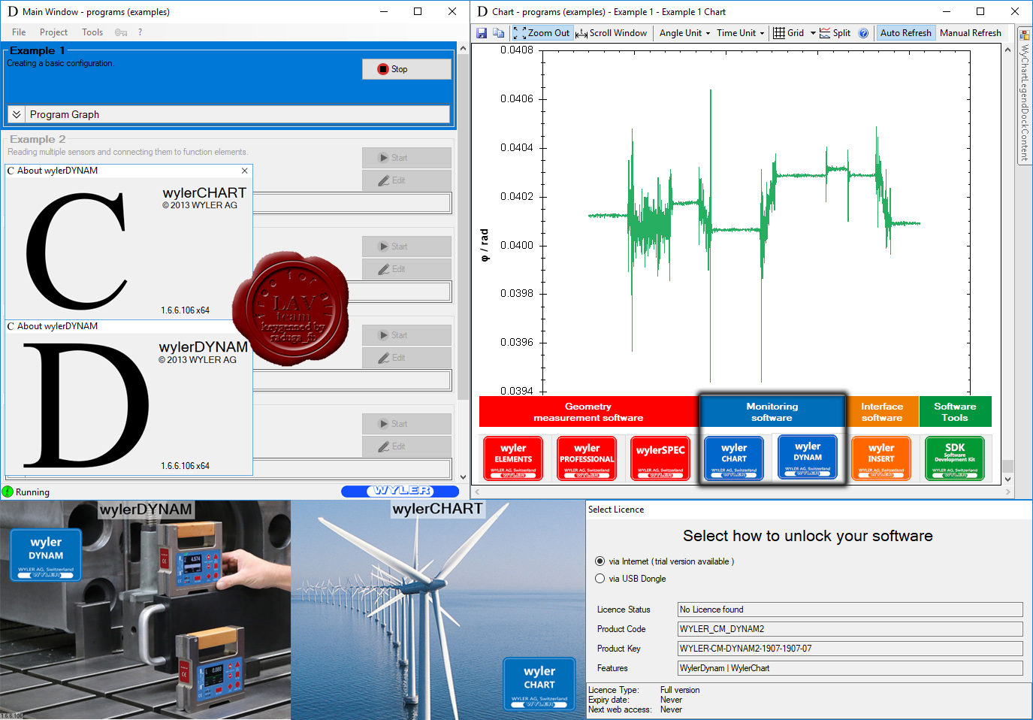Click the large C logo in the About panel

[77, 250]
